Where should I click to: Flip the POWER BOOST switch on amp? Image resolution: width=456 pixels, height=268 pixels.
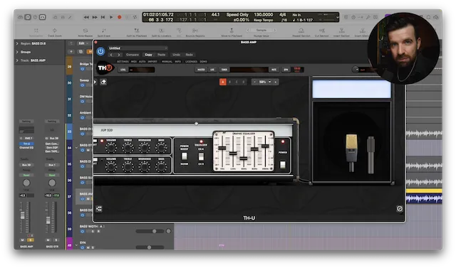(x=184, y=156)
